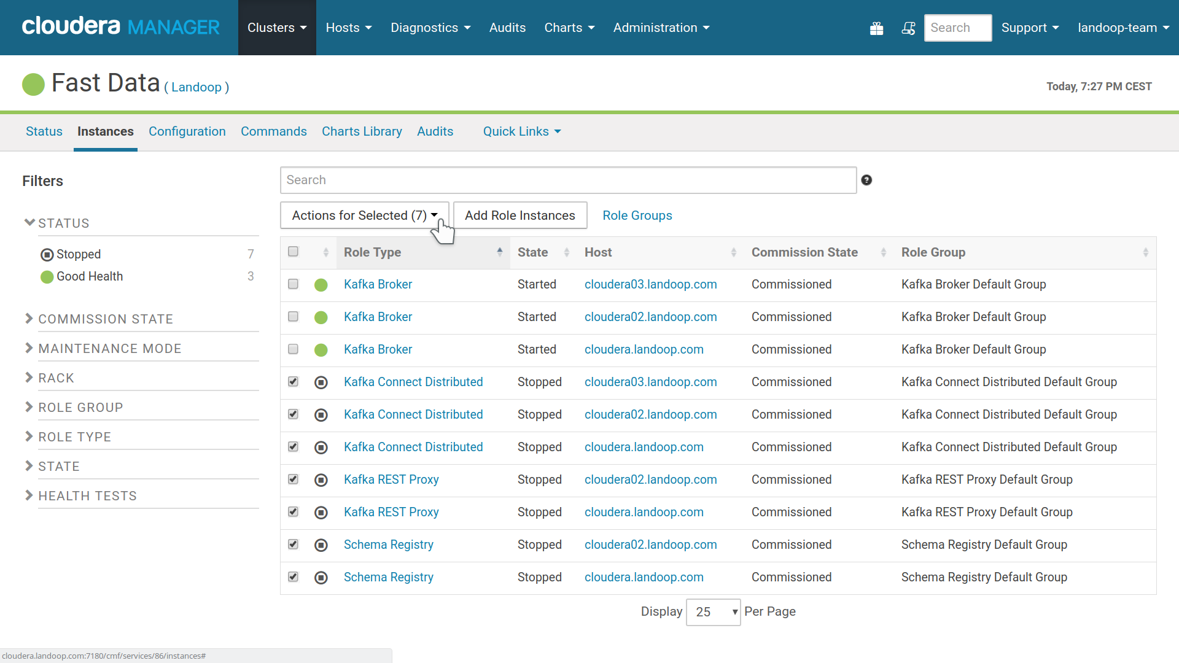Image resolution: width=1179 pixels, height=663 pixels.
Task: Open the Administration menu
Action: tap(661, 28)
